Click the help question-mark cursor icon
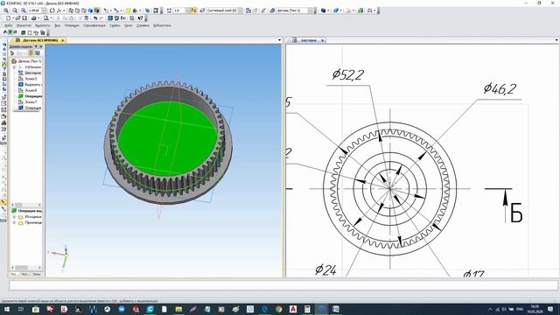The height and width of the screenshot is (315, 560). pyautogui.click(x=140, y=18)
